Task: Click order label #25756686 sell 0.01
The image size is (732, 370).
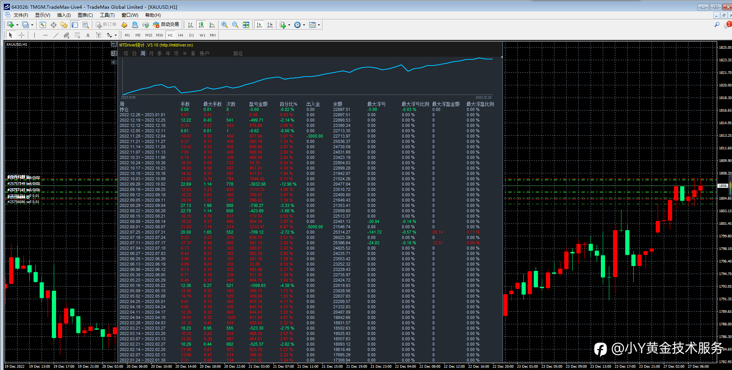Action: click(23, 202)
